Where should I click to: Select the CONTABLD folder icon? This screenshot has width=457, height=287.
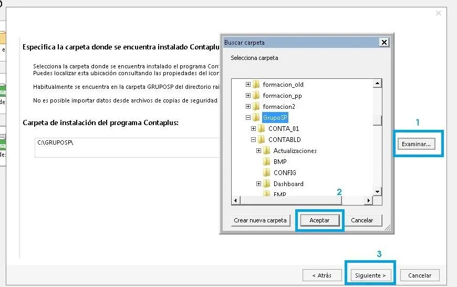(x=262, y=139)
